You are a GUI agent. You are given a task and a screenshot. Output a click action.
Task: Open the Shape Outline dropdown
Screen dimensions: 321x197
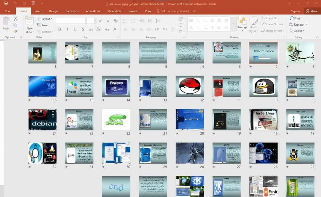coord(273,24)
